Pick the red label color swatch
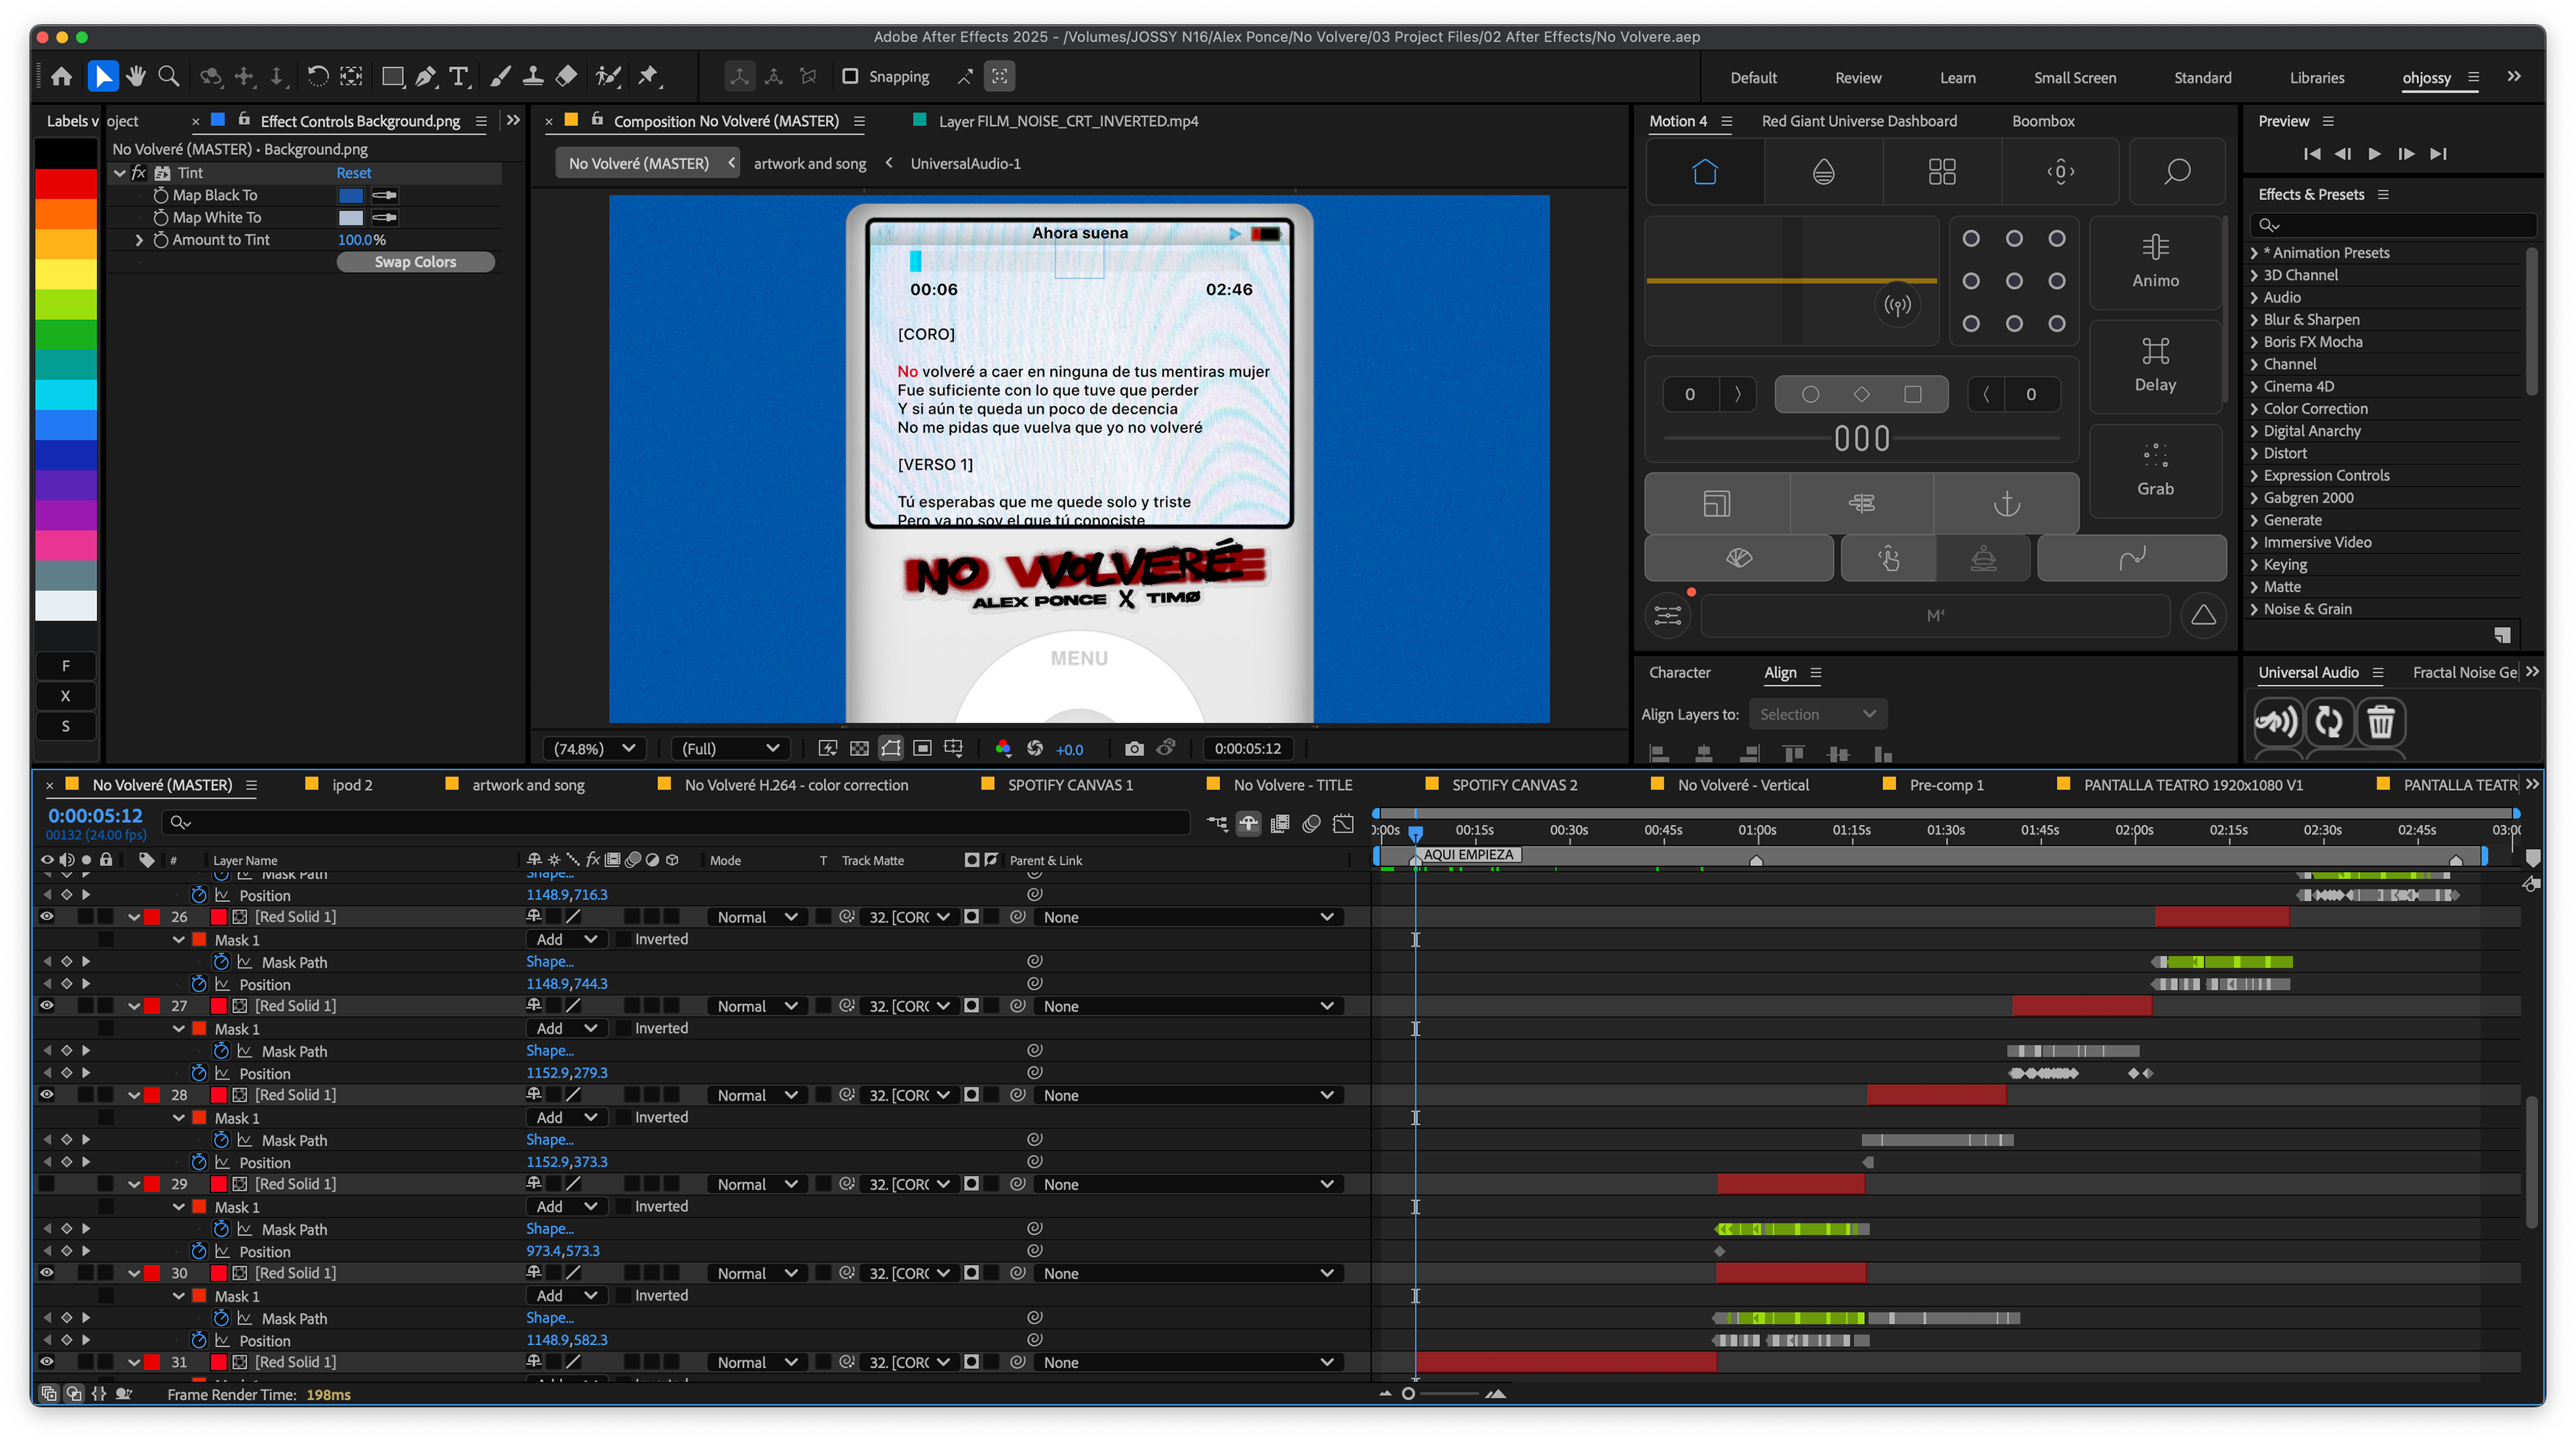 (x=66, y=184)
